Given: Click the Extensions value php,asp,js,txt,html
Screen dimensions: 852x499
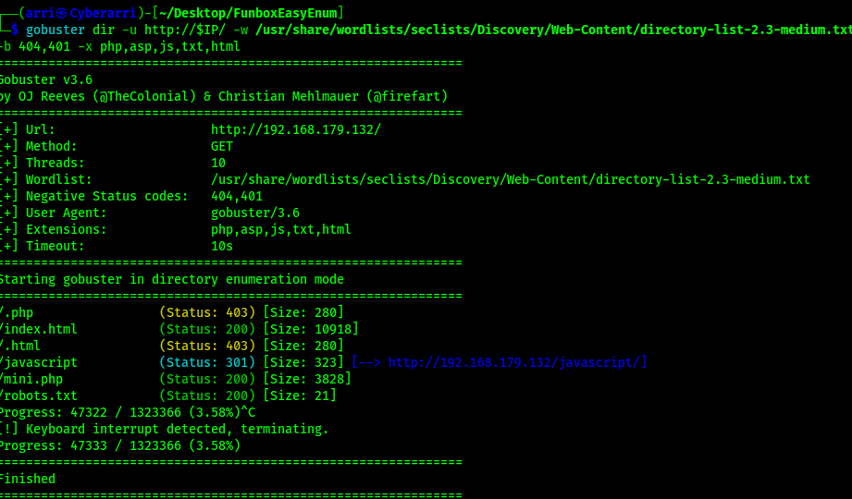Looking at the screenshot, I should (280, 229).
